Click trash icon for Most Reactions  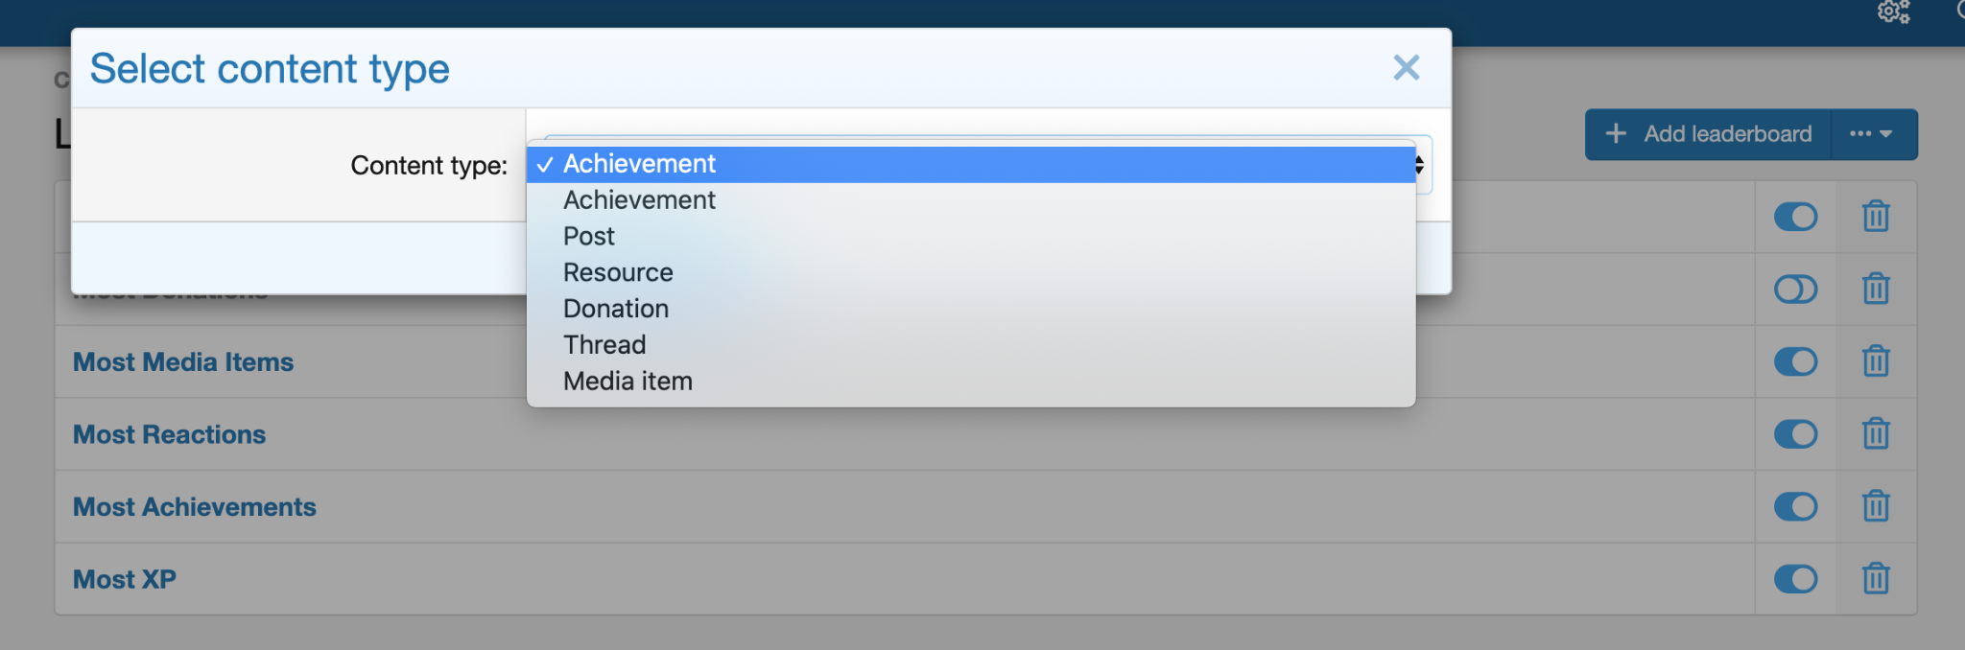(1876, 434)
